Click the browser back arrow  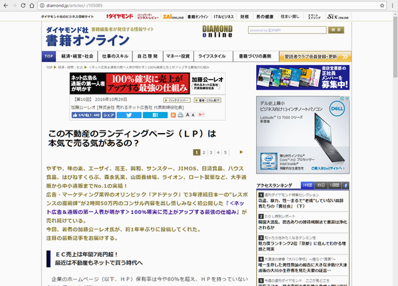(7, 5)
